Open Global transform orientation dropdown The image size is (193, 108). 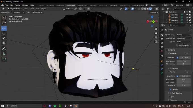68,9
